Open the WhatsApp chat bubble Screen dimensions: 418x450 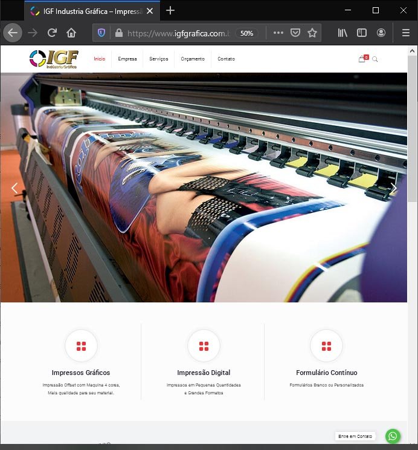point(393,435)
